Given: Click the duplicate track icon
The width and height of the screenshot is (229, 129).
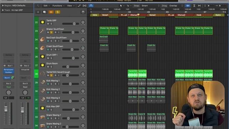Looking at the screenshot, I should 44,12.
